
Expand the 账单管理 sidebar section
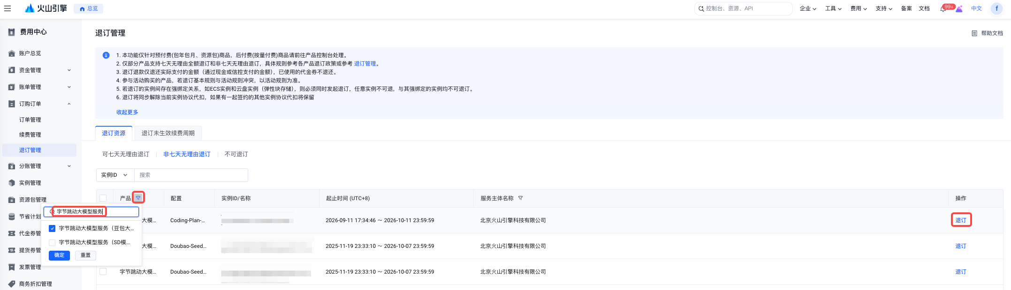pyautogui.click(x=69, y=87)
